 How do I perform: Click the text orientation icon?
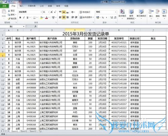tap(73, 12)
